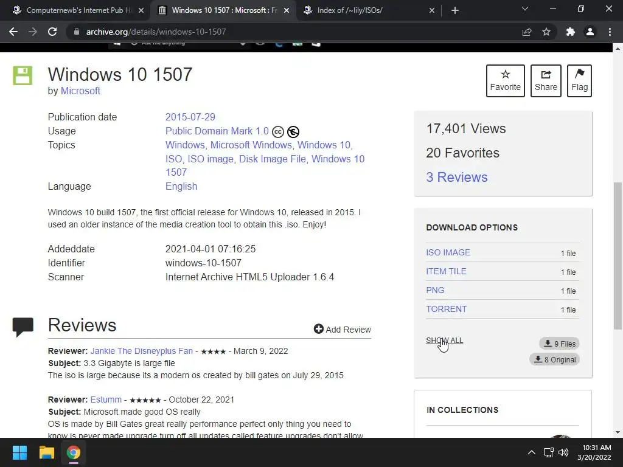Viewport: 623px width, 467px height.
Task: Open reviewer Jankie The Disneyplus Fan profile
Action: [x=141, y=351]
